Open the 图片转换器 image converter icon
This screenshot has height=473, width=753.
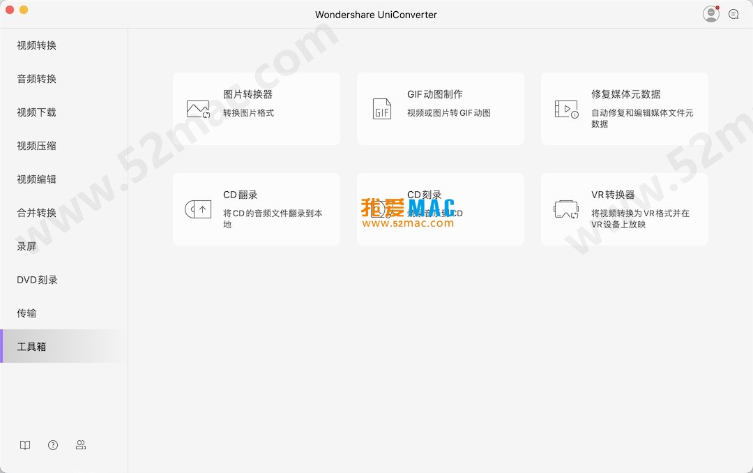pyautogui.click(x=198, y=109)
